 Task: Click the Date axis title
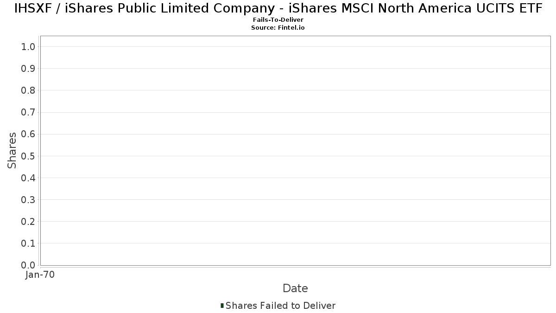[x=295, y=288]
